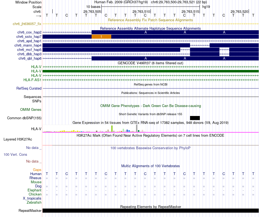259x217 pixels.
Task: Click the 29,763,505 position marker
Action: pos(92,11)
